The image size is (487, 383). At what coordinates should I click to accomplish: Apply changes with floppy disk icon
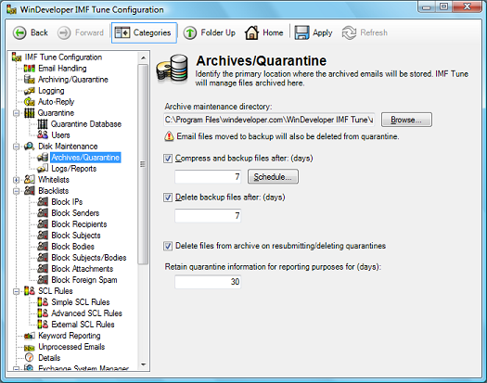tap(301, 32)
